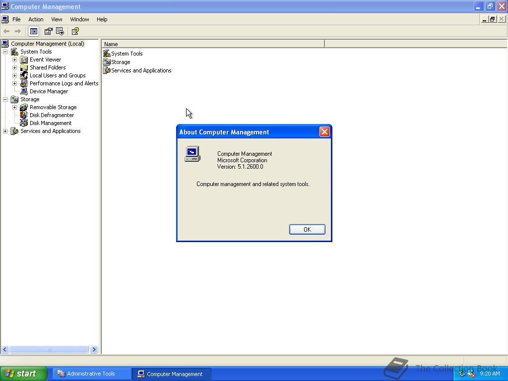
Task: Select Local Users and Groups icon
Action: [x=24, y=75]
